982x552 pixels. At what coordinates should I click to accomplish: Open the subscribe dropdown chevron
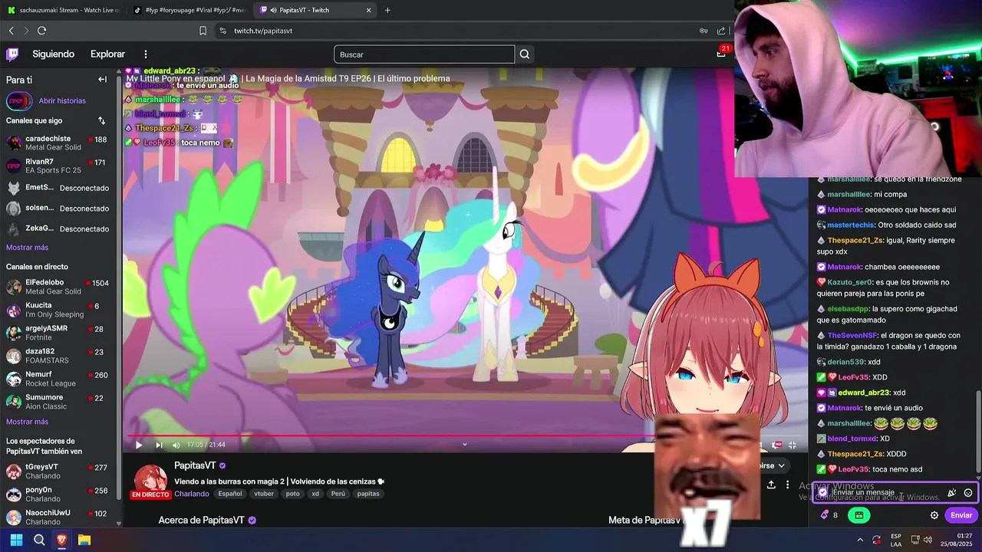(781, 465)
